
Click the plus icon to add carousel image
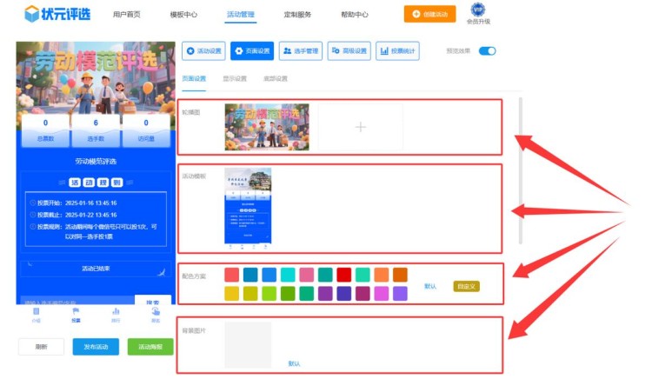click(x=360, y=127)
